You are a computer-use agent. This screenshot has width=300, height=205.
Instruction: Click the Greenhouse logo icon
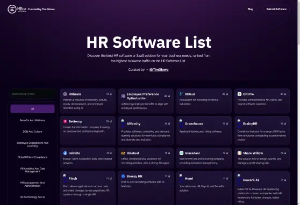pyautogui.click(x=181, y=123)
